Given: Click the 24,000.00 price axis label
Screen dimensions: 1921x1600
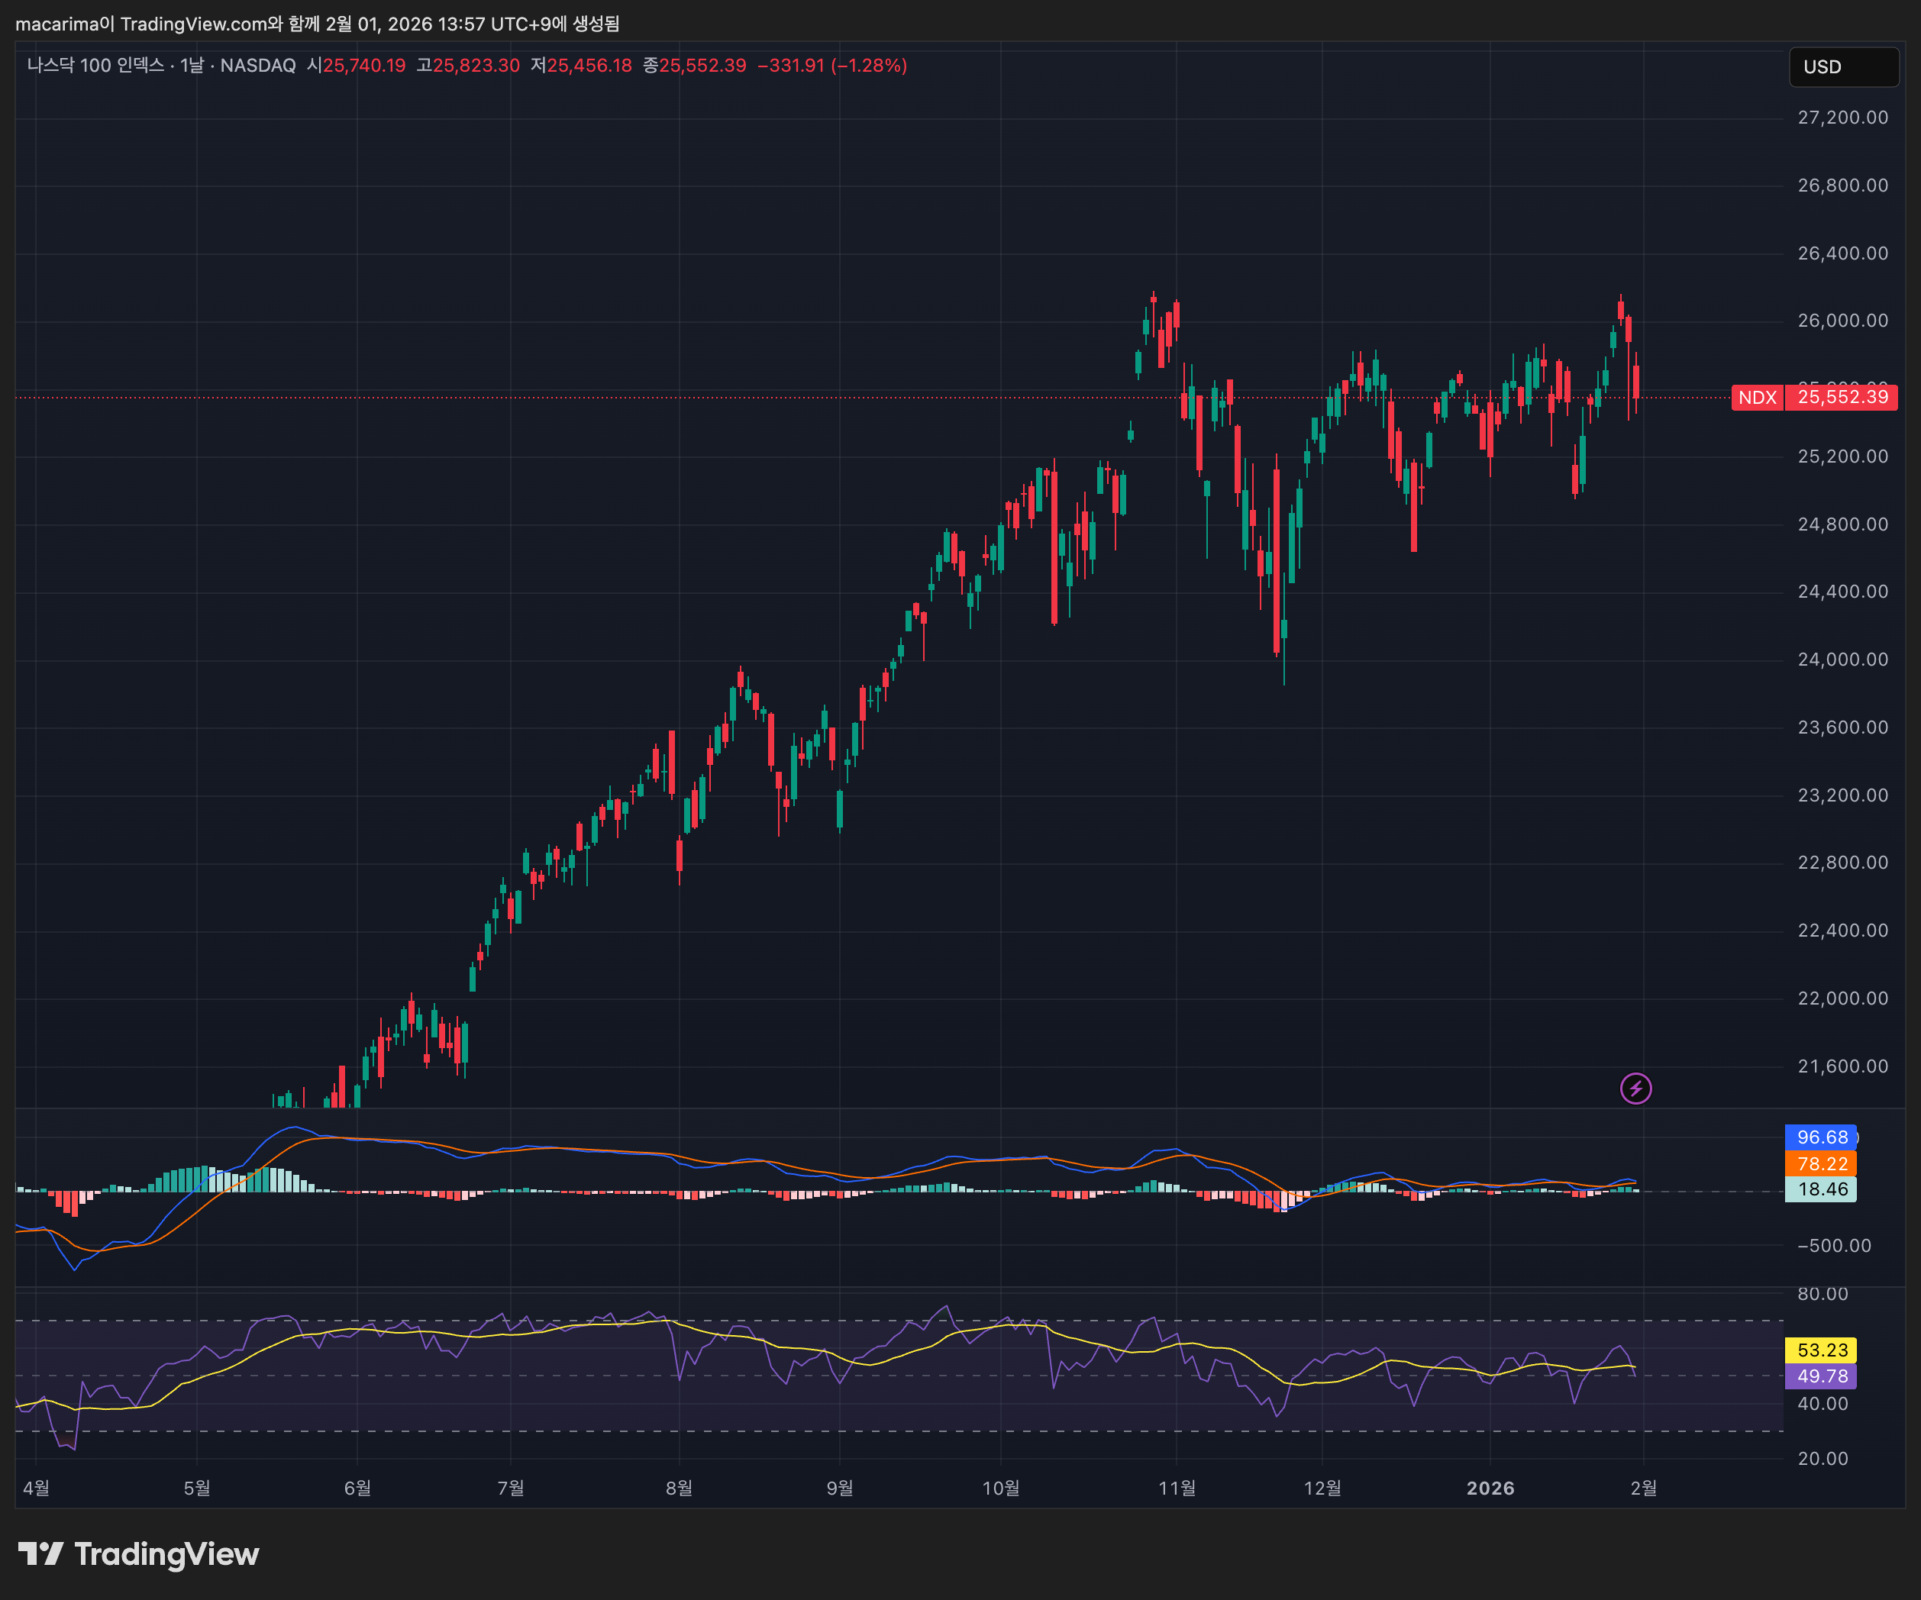Looking at the screenshot, I should point(1842,660).
